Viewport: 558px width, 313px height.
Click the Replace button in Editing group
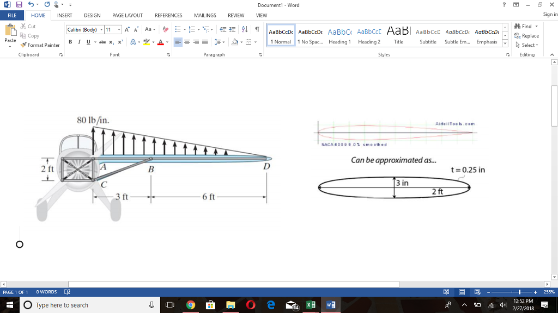[x=530, y=35]
